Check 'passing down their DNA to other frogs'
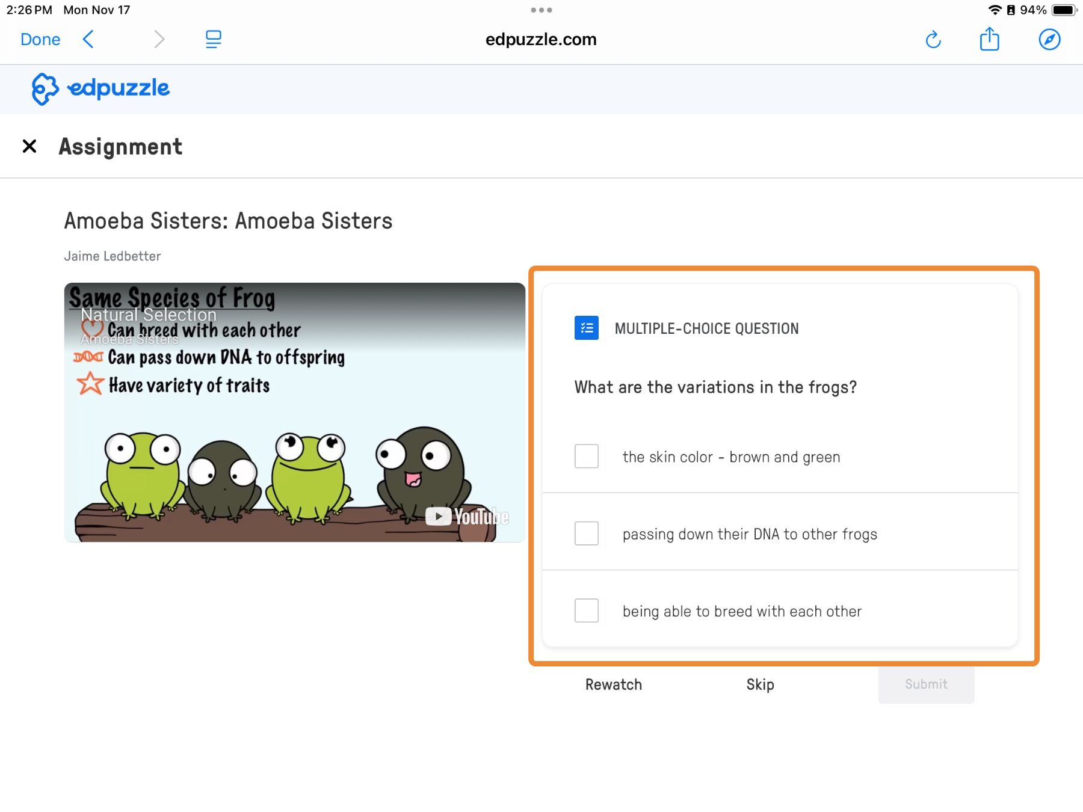This screenshot has height=812, width=1083. pyautogui.click(x=586, y=534)
